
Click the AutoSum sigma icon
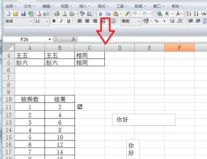[x=167, y=14]
